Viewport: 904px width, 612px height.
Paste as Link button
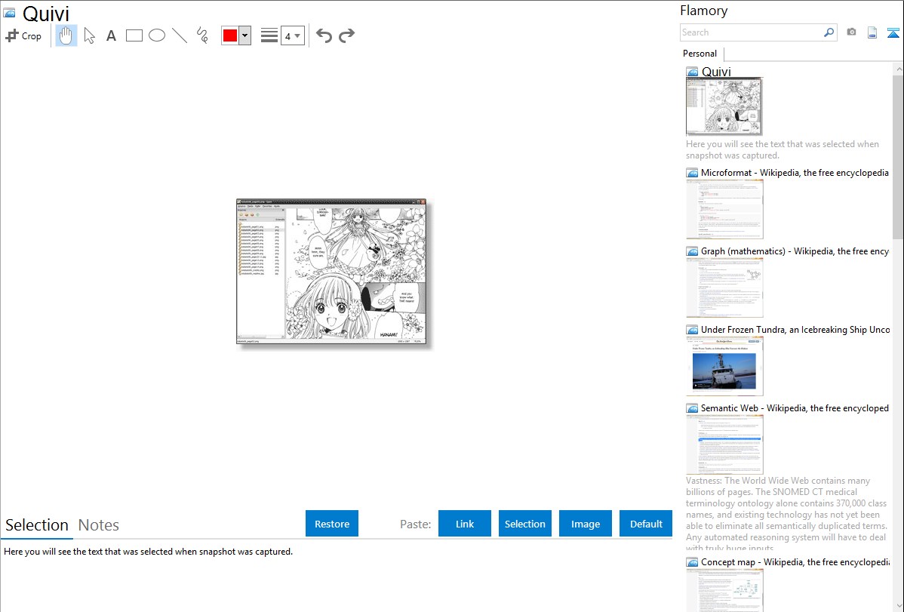[x=465, y=524]
